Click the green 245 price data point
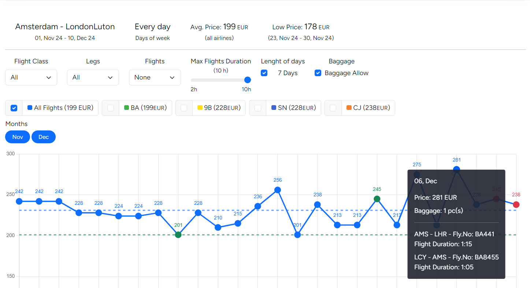The height and width of the screenshot is (288, 530). click(377, 199)
